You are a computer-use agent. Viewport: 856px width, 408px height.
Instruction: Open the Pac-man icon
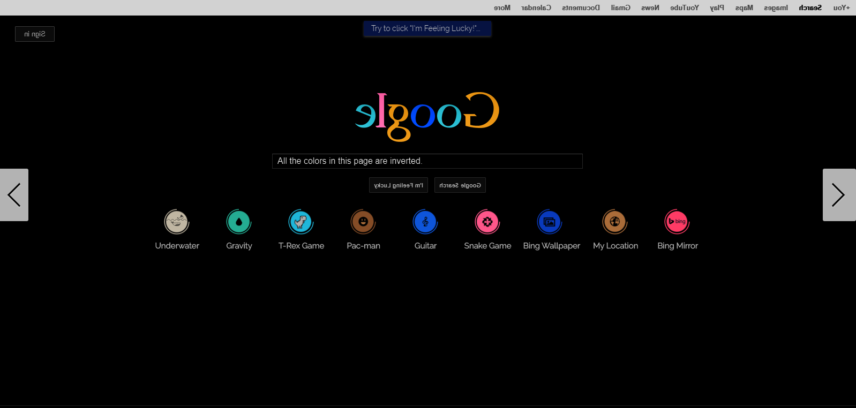point(363,222)
